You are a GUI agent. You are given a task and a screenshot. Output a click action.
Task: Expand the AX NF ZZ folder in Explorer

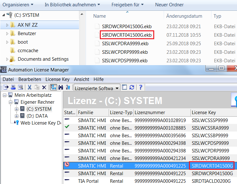[7, 25]
